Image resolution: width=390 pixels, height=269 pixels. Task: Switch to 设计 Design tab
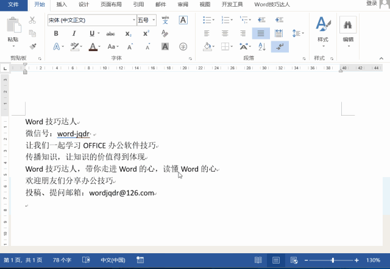pyautogui.click(x=84, y=4)
